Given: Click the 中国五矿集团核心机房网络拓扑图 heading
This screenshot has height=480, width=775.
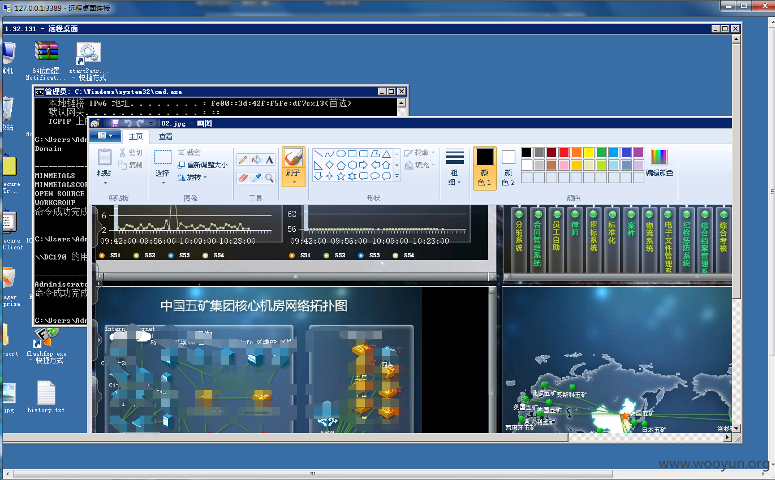Looking at the screenshot, I should tap(254, 306).
